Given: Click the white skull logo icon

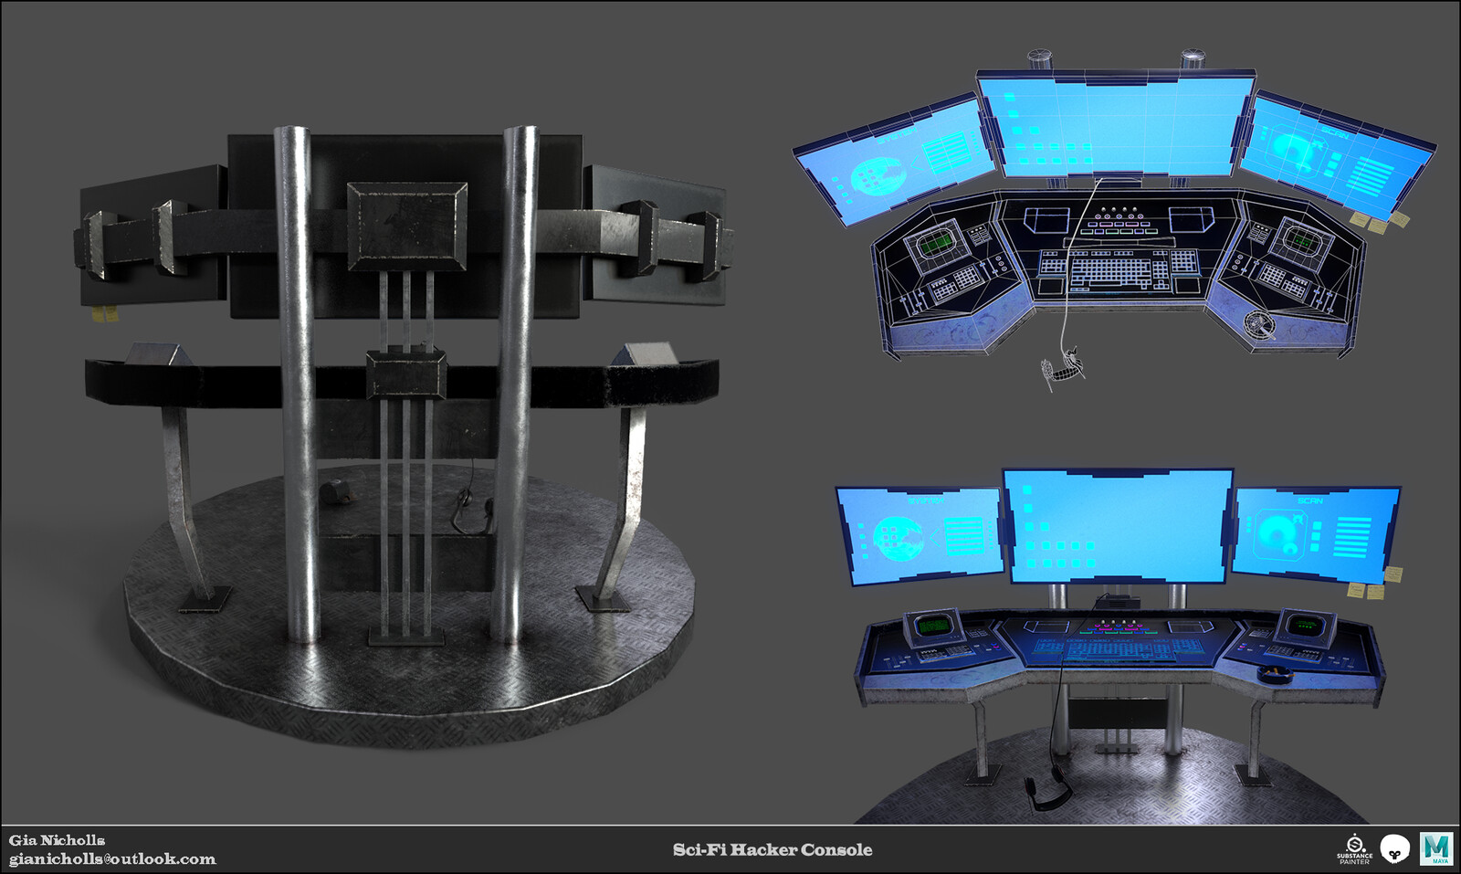Looking at the screenshot, I should 1394,847.
